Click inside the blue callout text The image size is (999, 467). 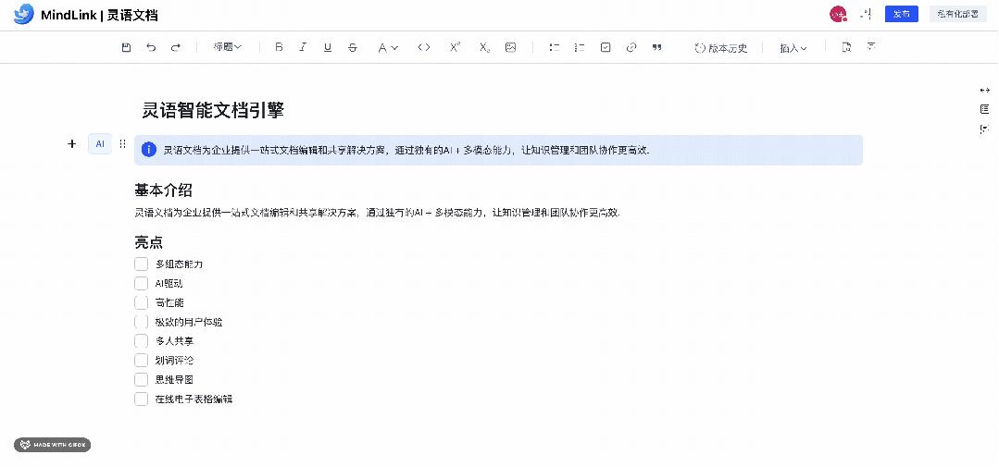tap(406, 150)
